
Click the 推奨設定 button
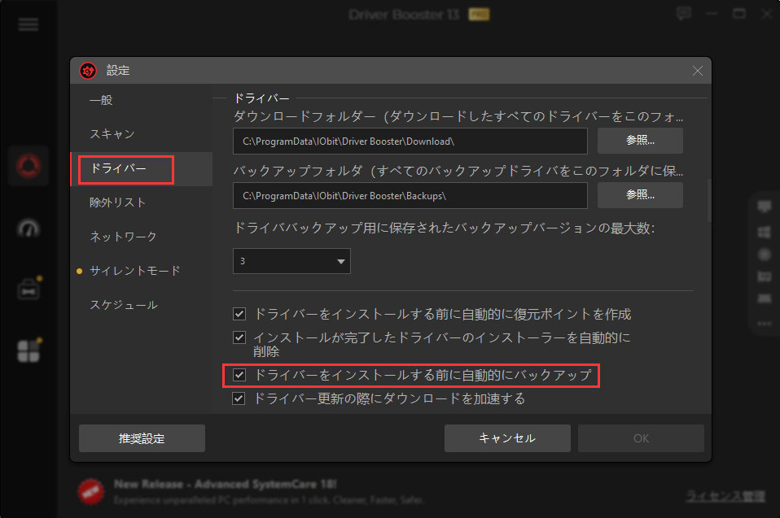[x=142, y=438]
